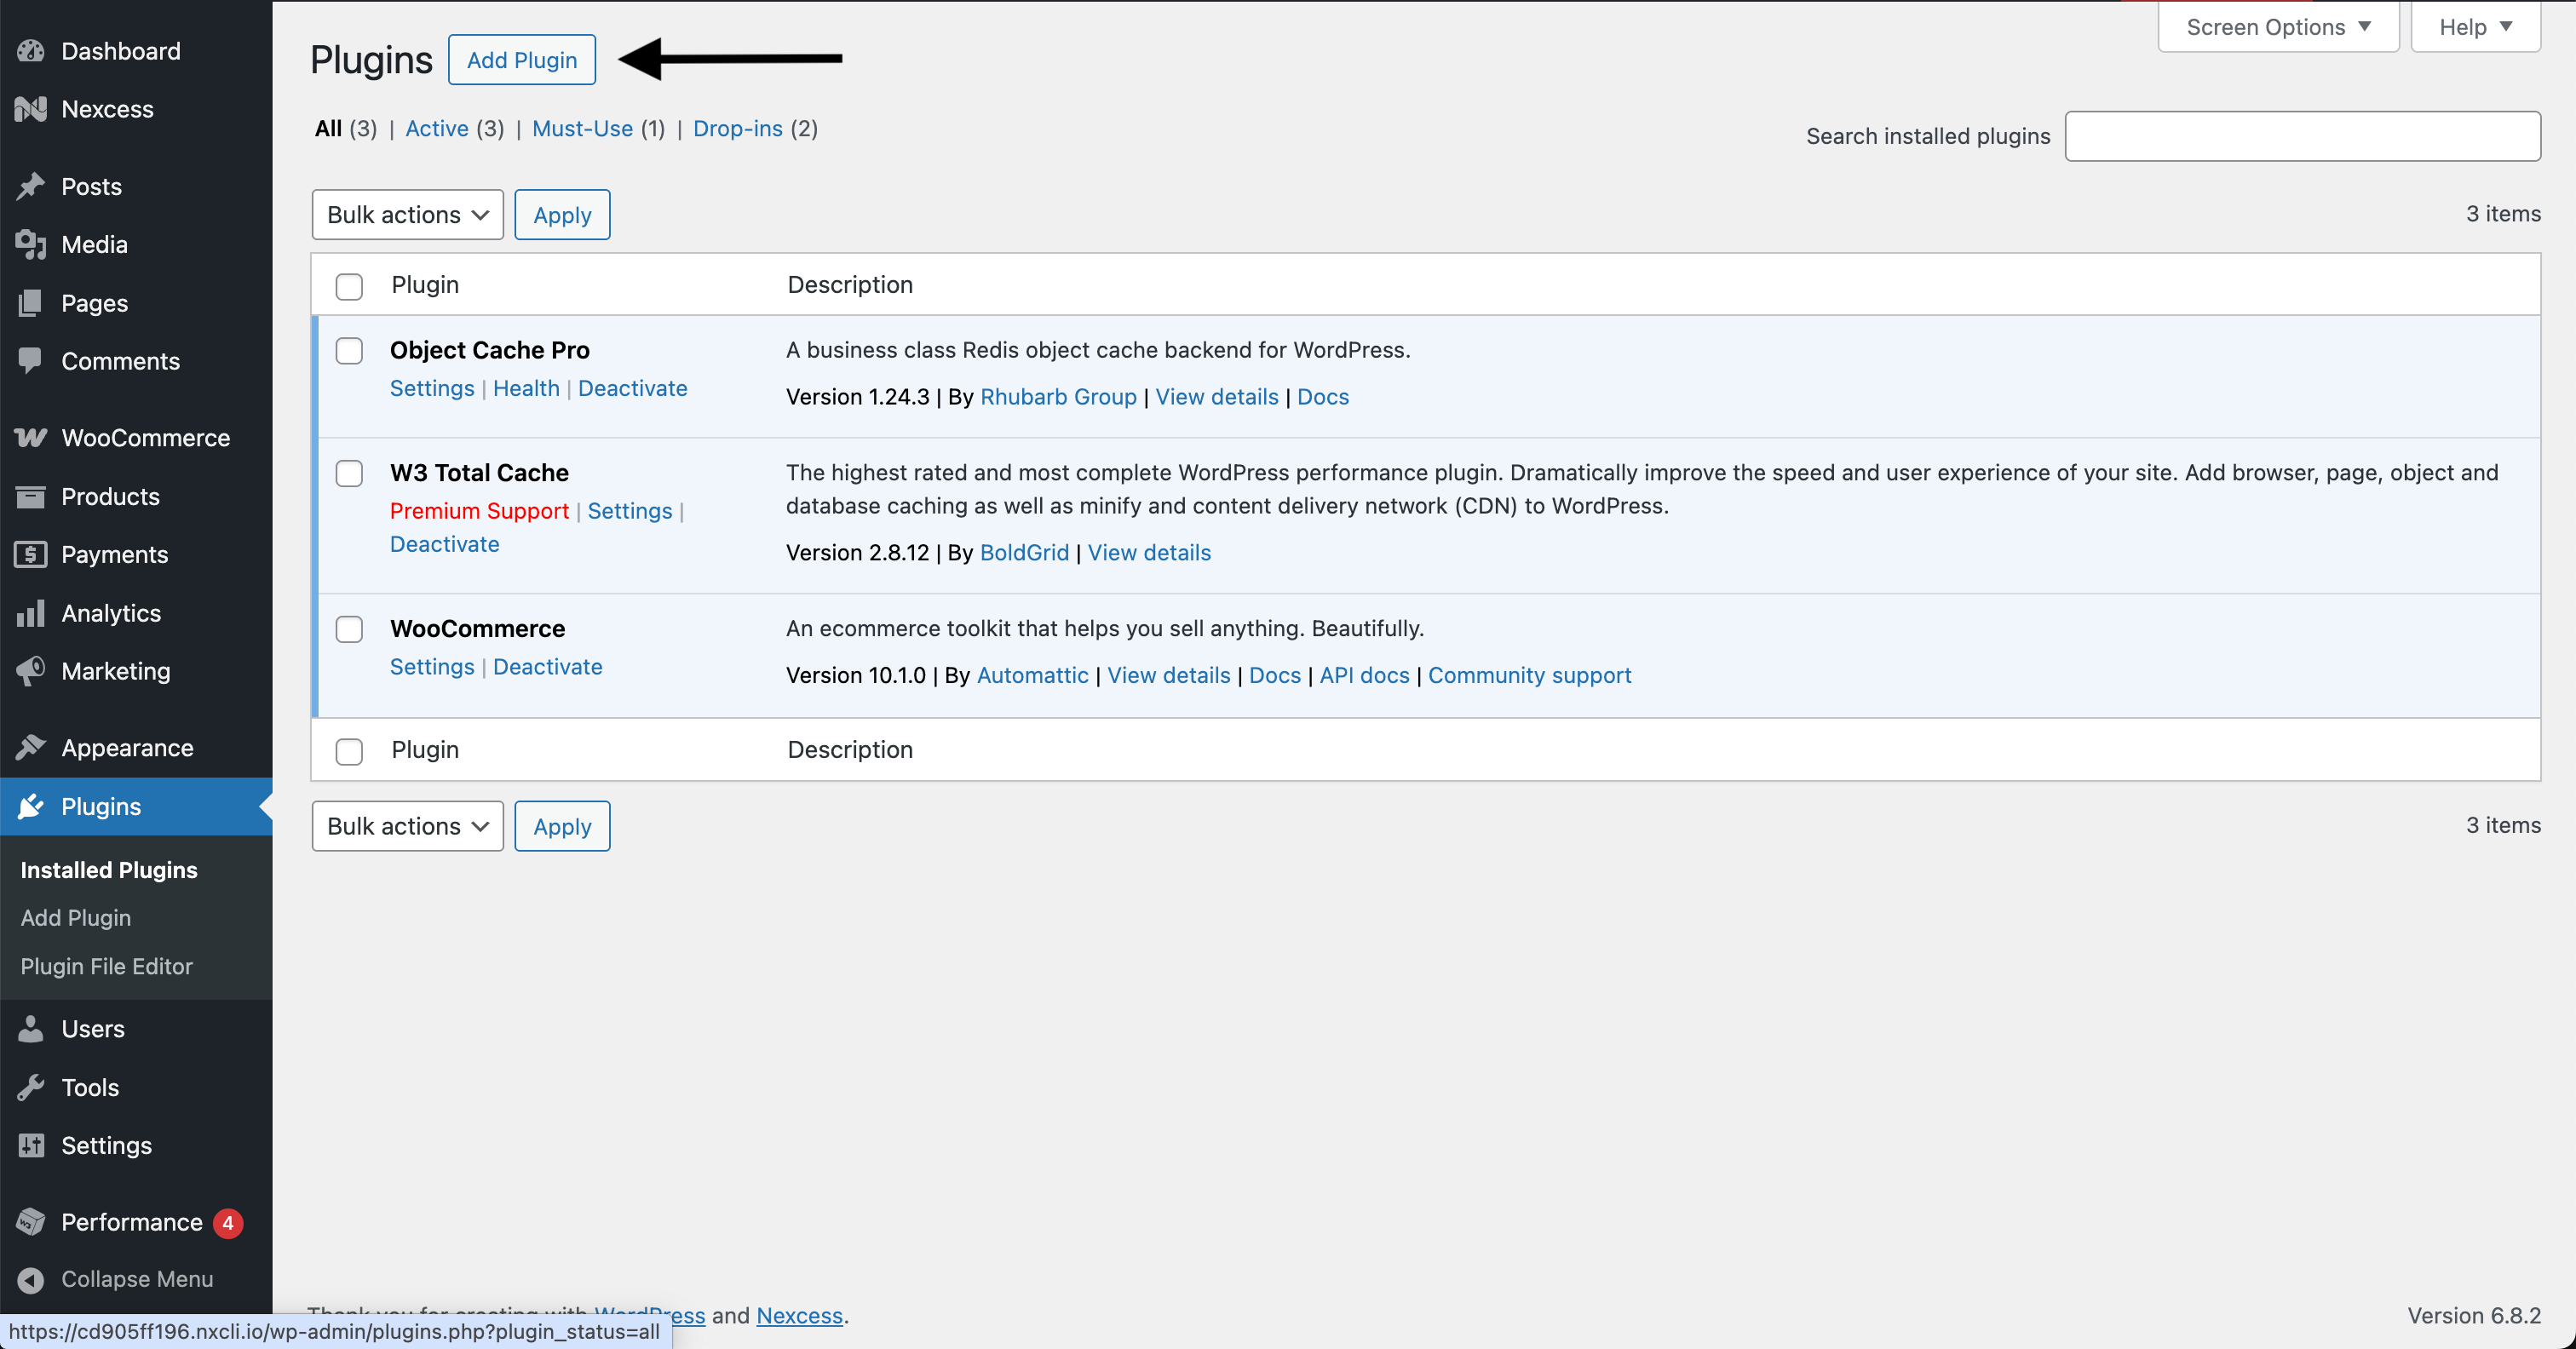Show All plugins filter
Screen dimensions: 2576x1349
tap(328, 128)
